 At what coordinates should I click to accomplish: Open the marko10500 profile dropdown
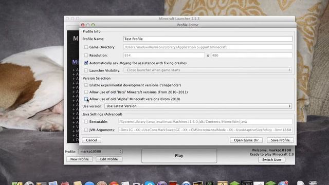(x=100, y=151)
